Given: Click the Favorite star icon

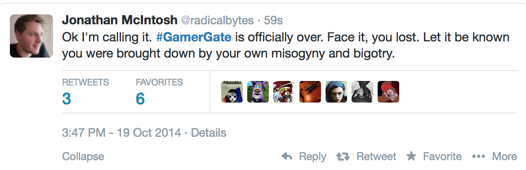Looking at the screenshot, I should (x=411, y=156).
